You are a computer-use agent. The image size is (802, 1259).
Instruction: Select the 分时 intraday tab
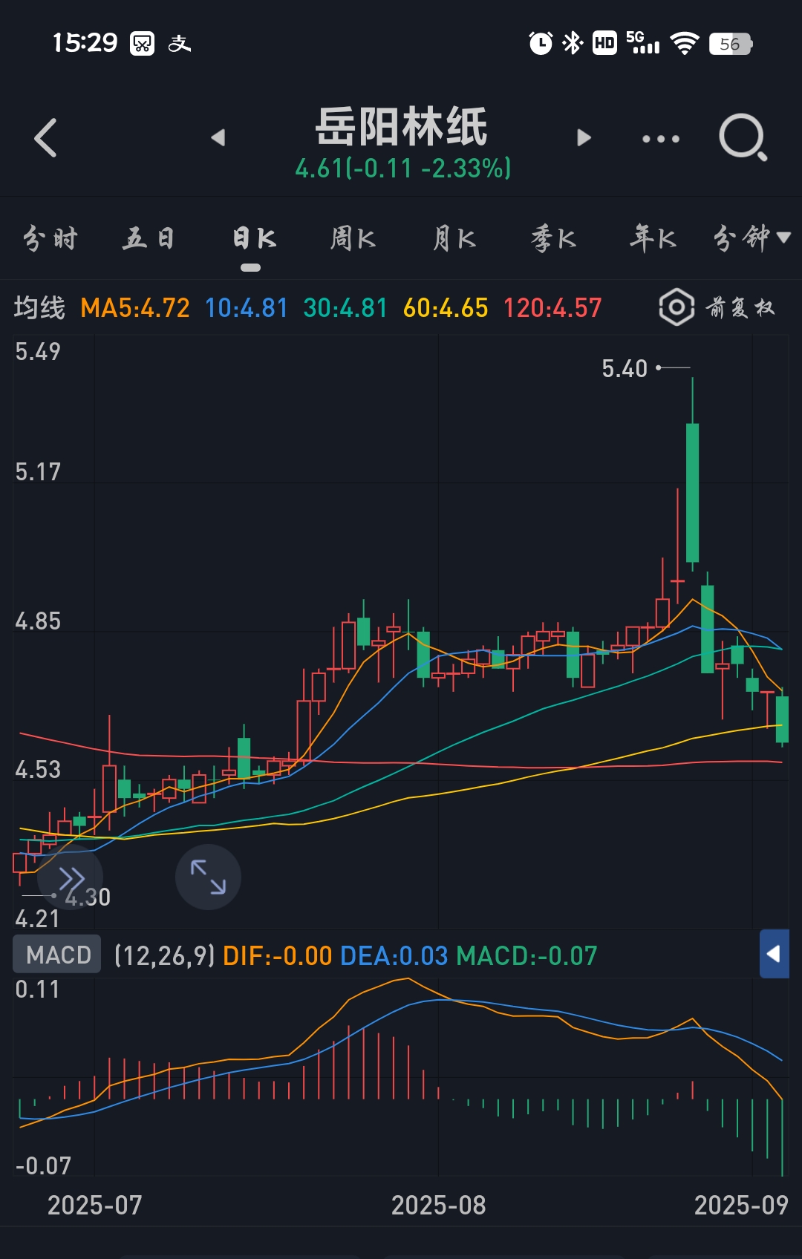pos(50,238)
